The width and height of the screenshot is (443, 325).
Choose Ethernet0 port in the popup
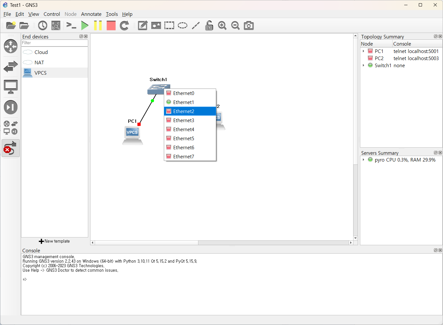pyautogui.click(x=190, y=93)
